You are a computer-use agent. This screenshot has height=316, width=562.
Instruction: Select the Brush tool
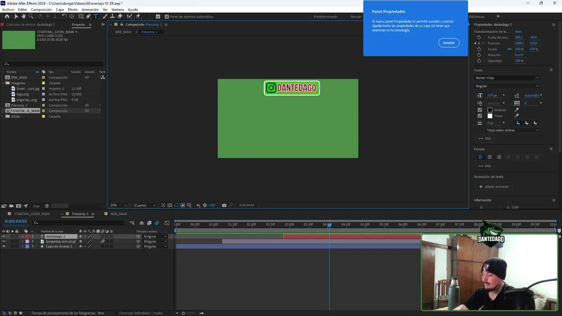[x=105, y=16]
